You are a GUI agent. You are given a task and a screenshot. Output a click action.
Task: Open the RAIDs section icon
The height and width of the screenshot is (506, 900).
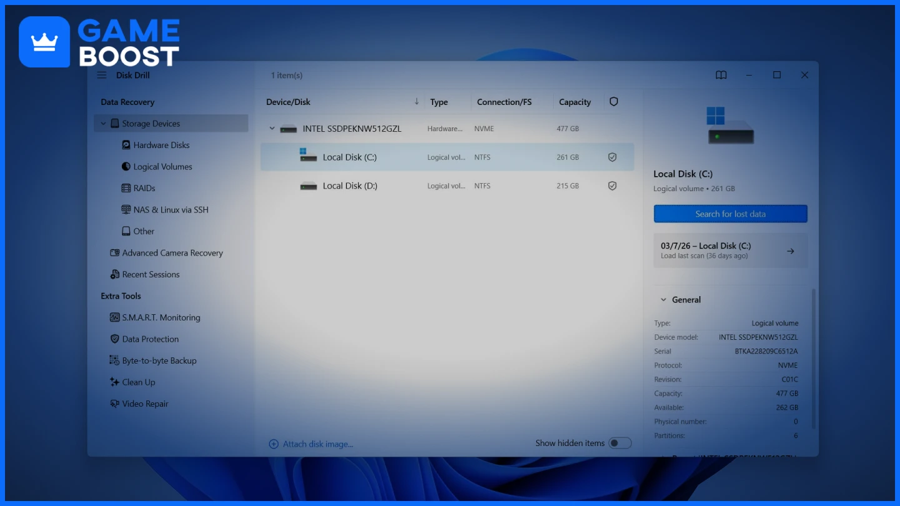click(x=126, y=187)
